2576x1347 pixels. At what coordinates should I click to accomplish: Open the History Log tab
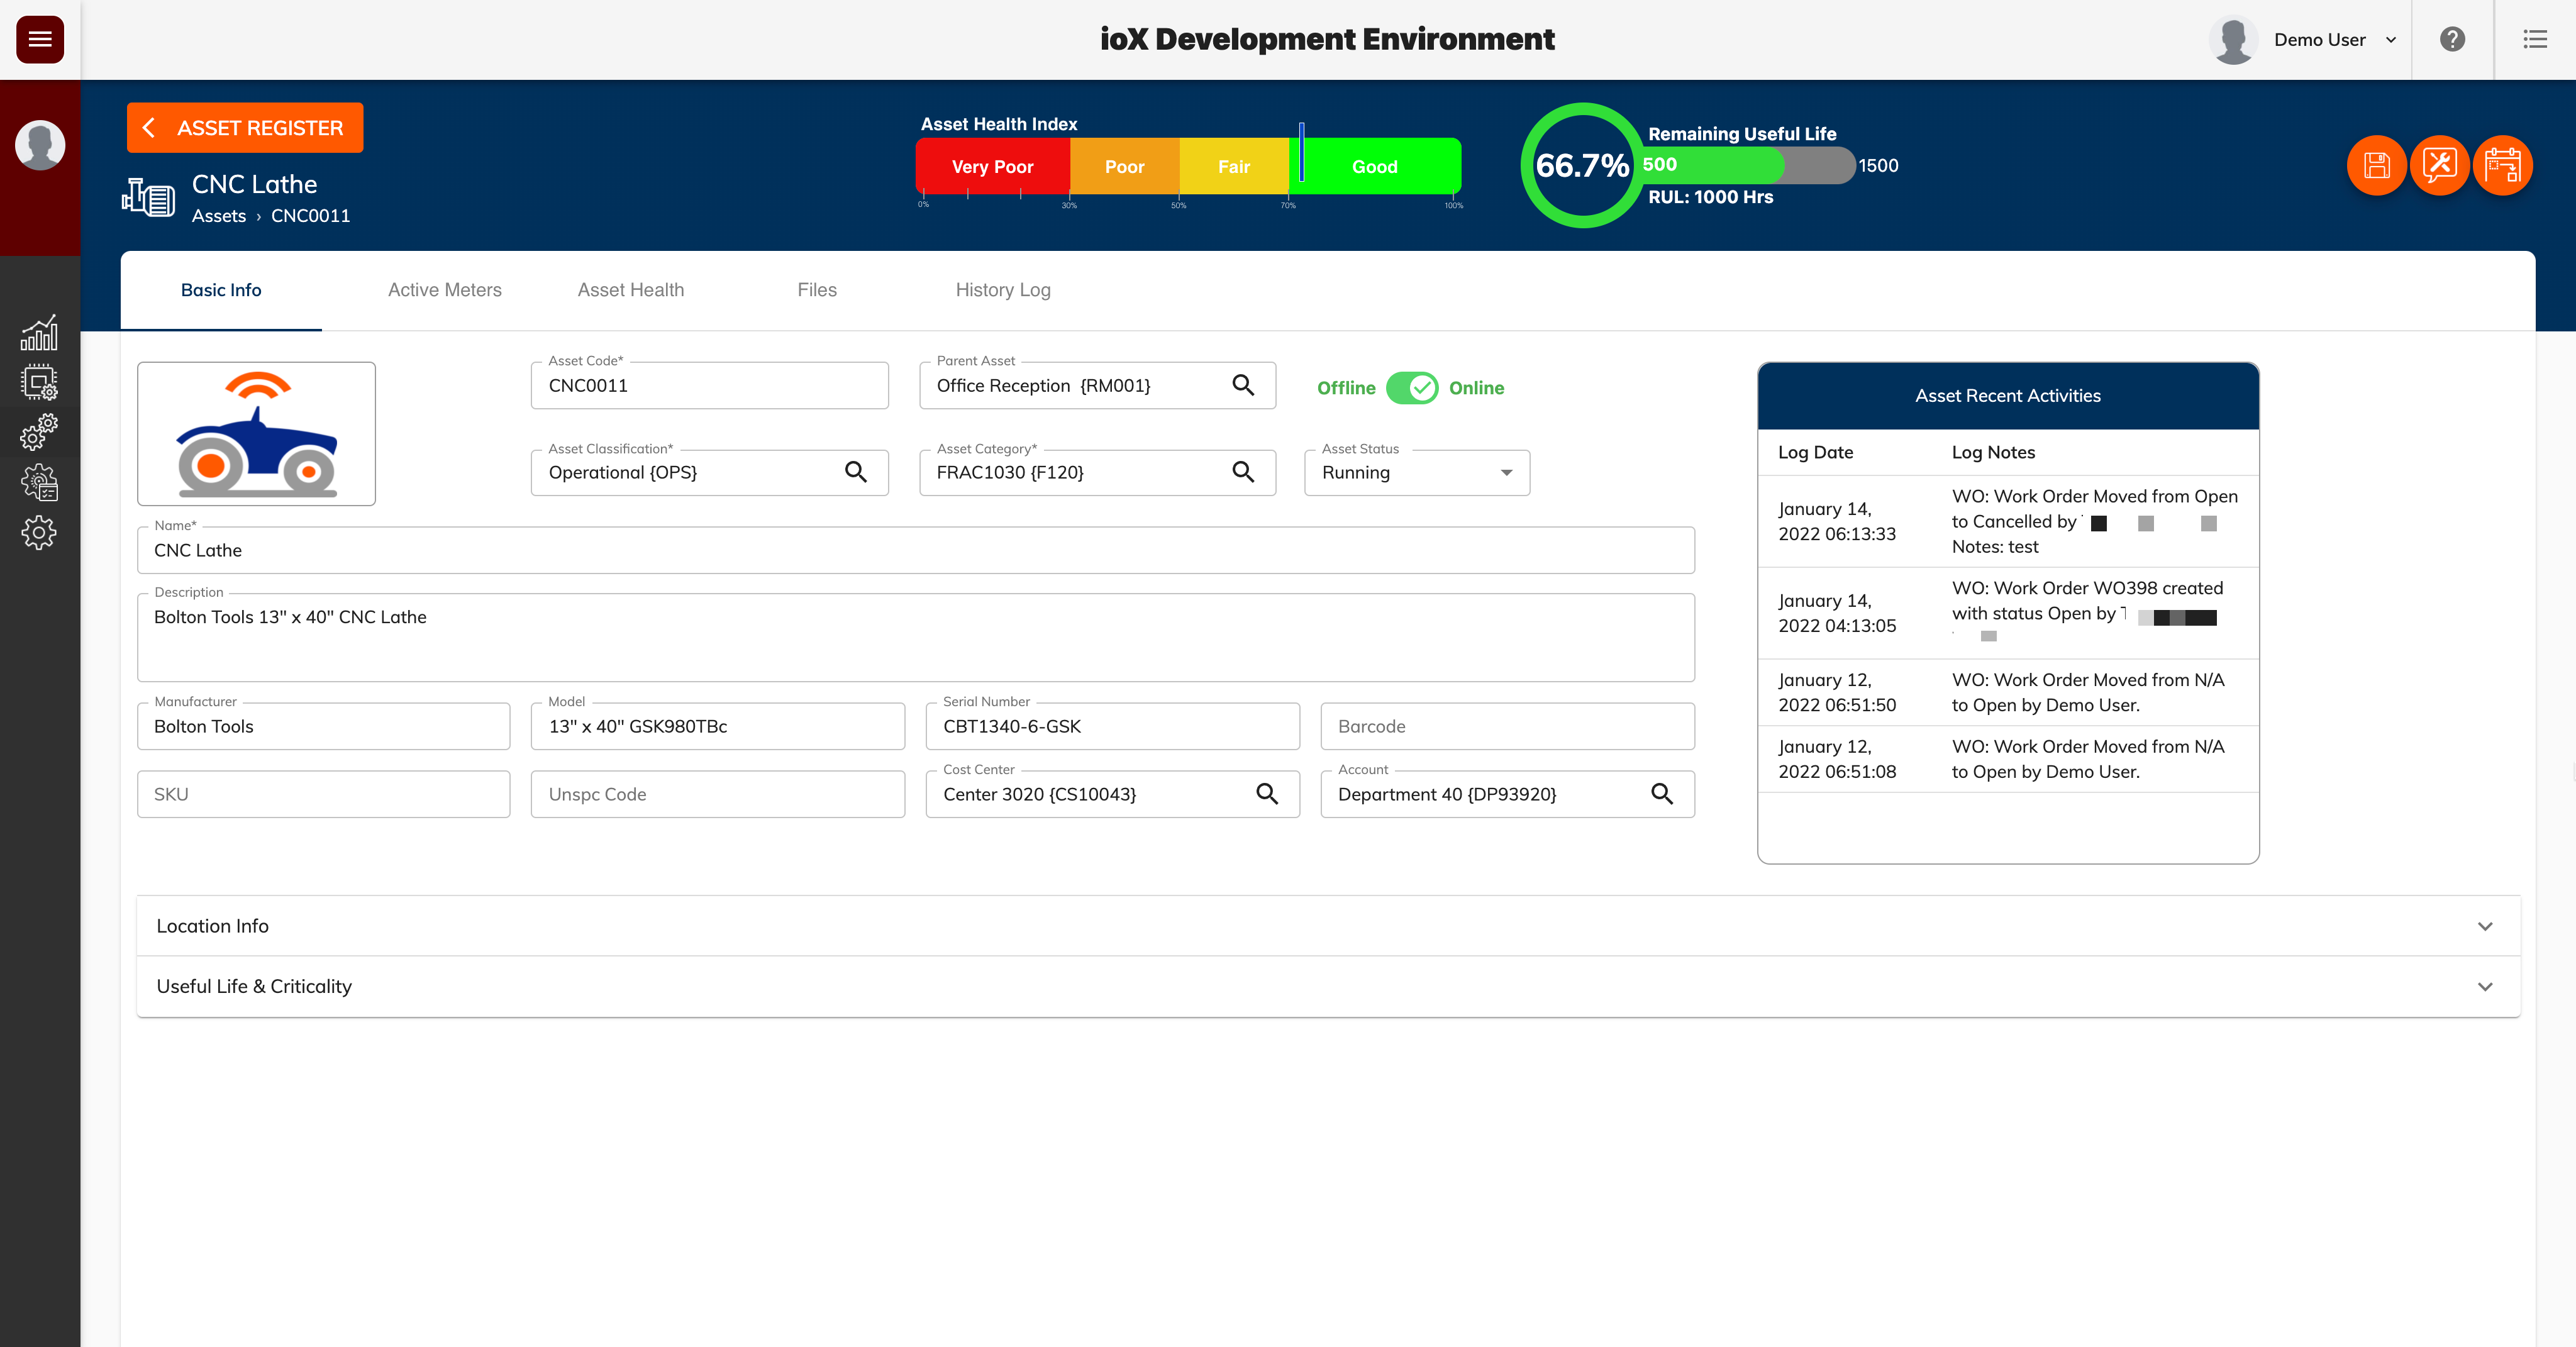1002,289
